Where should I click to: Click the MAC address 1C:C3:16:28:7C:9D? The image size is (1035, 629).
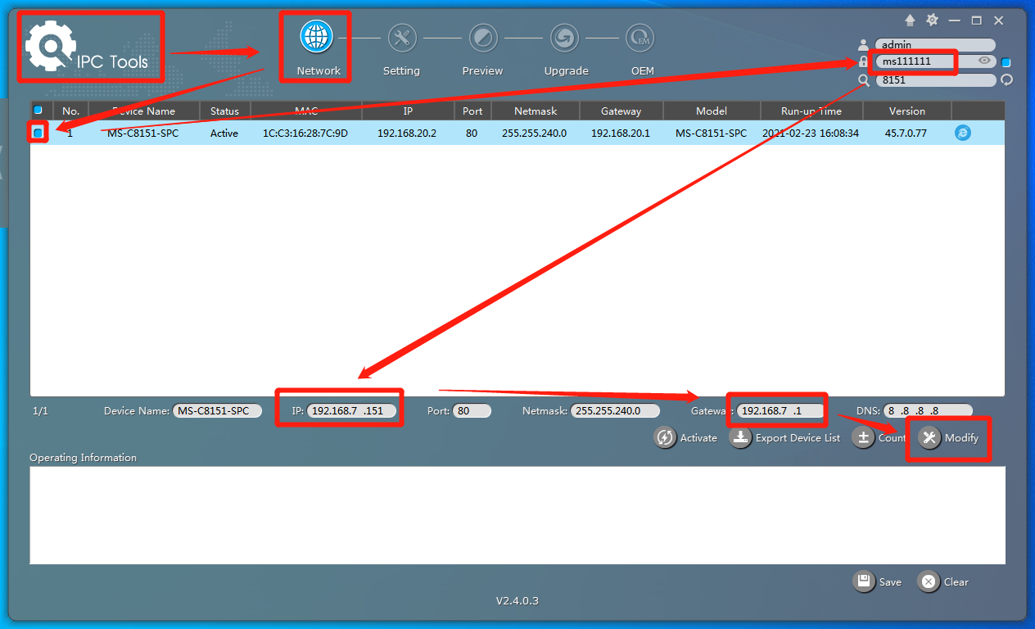point(305,133)
